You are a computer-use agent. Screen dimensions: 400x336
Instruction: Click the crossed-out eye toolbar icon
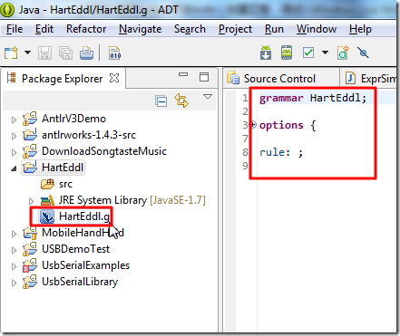click(363, 53)
